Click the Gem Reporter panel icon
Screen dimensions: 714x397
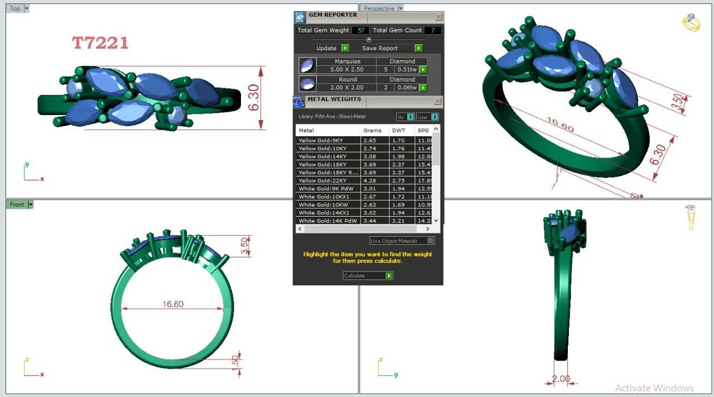(x=300, y=17)
